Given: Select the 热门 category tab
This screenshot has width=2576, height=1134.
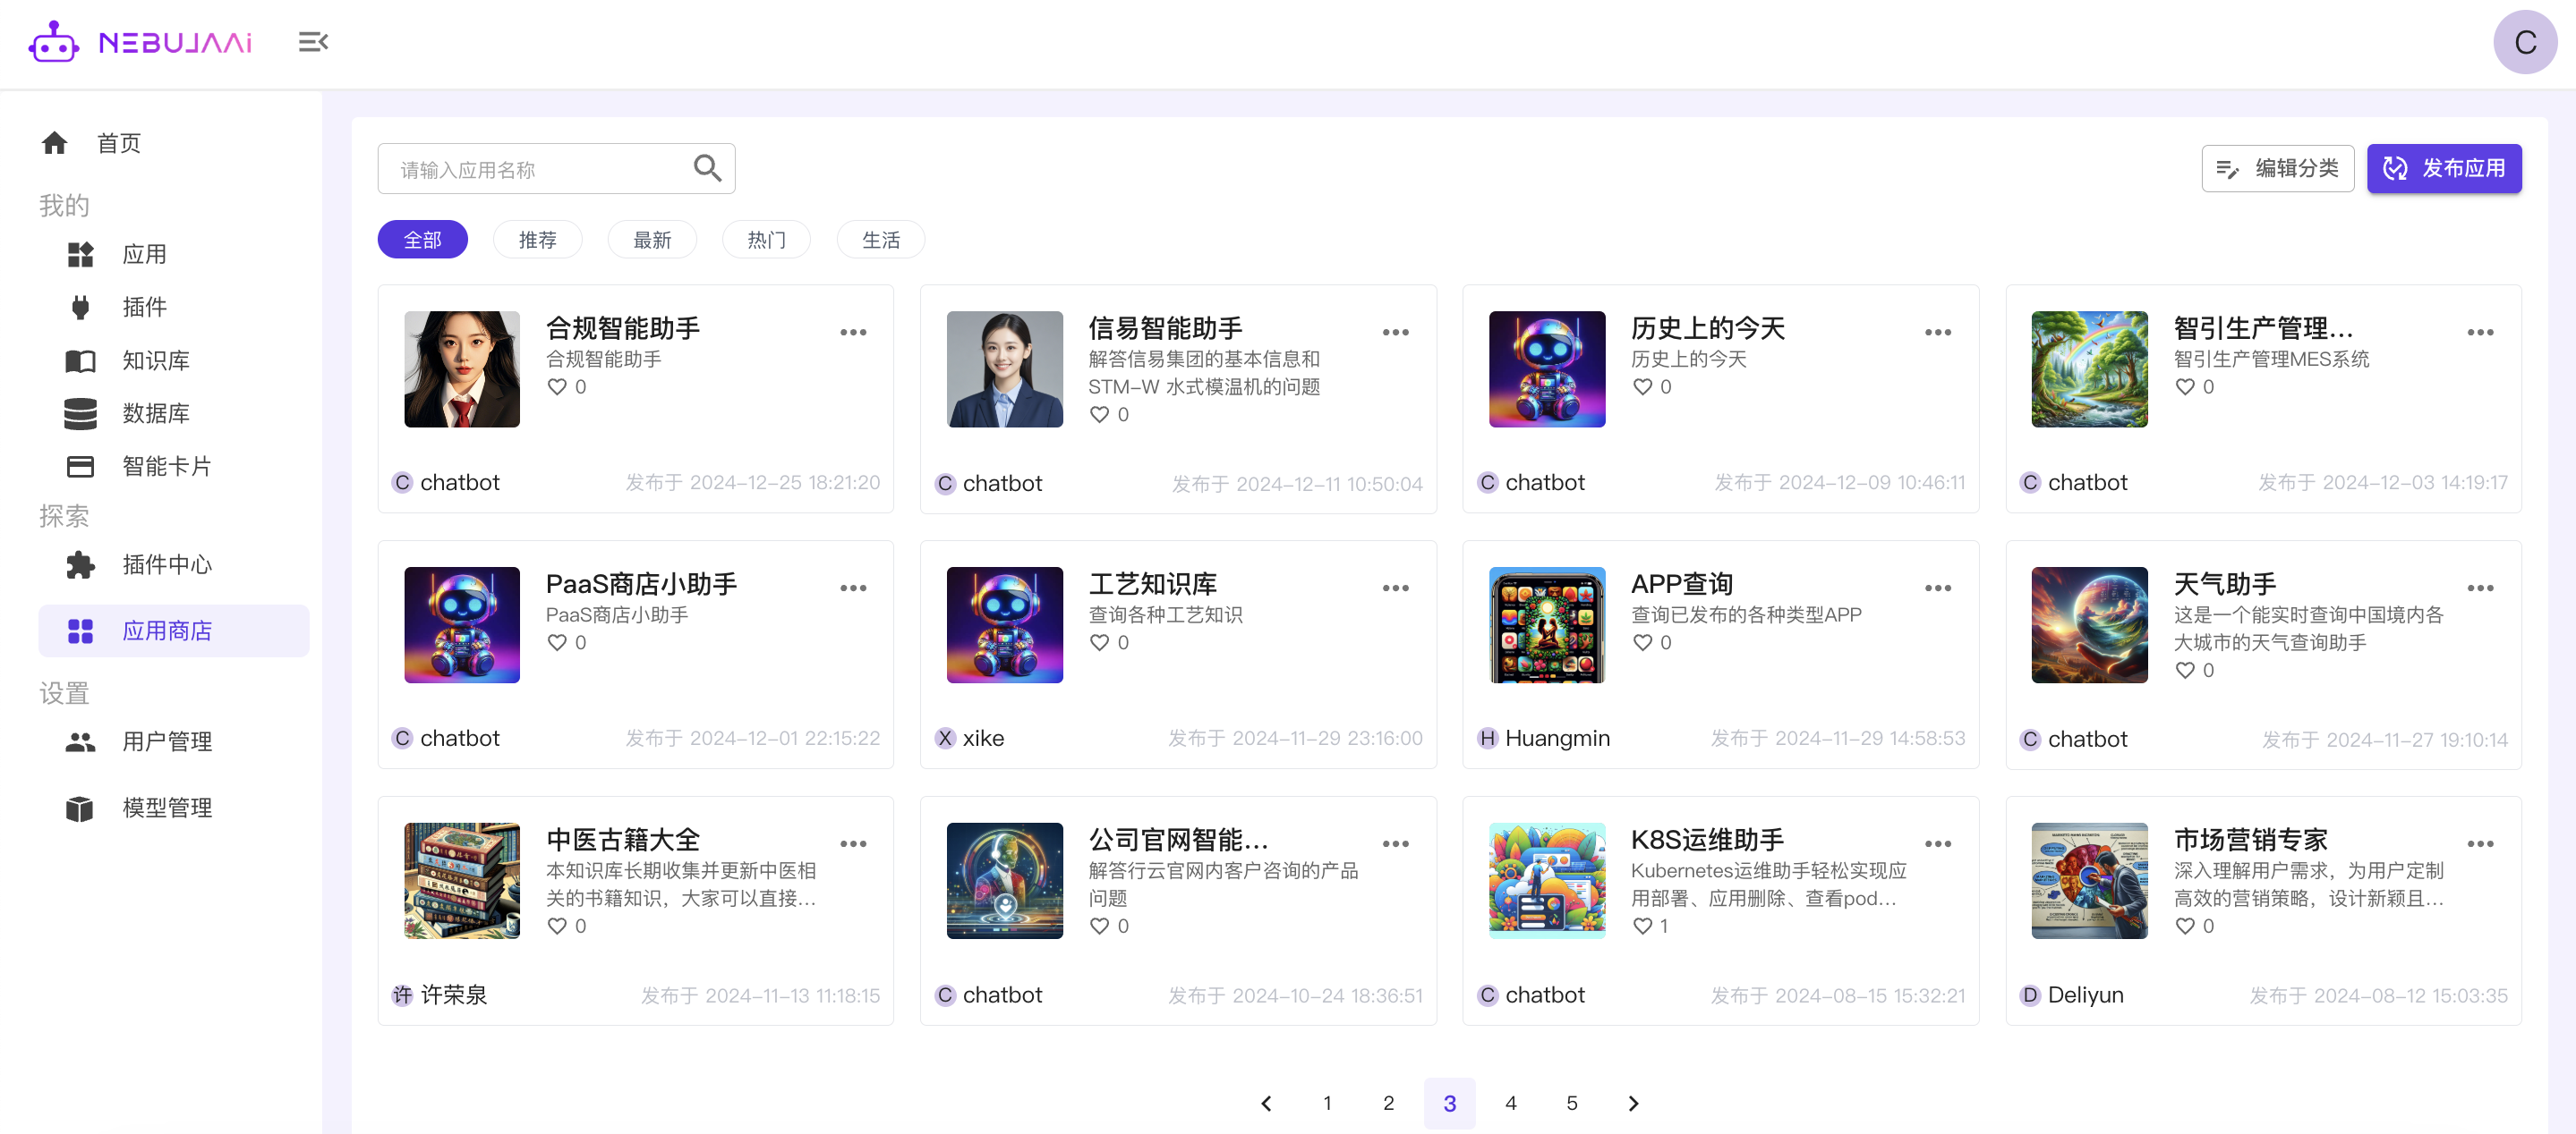Looking at the screenshot, I should click(x=766, y=239).
